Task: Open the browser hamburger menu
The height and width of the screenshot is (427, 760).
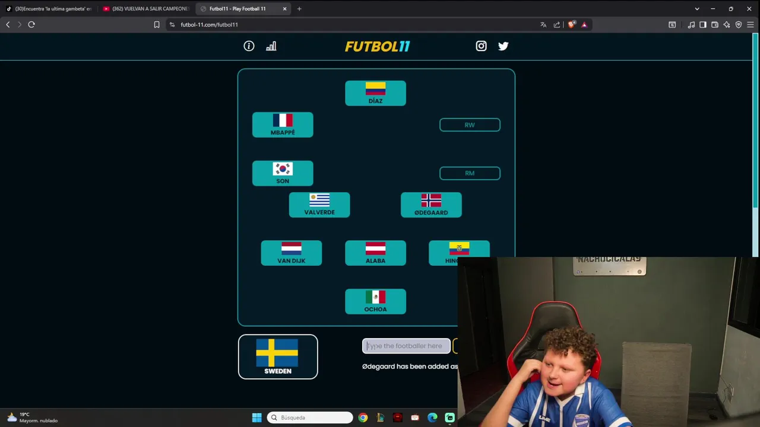Action: click(x=750, y=24)
